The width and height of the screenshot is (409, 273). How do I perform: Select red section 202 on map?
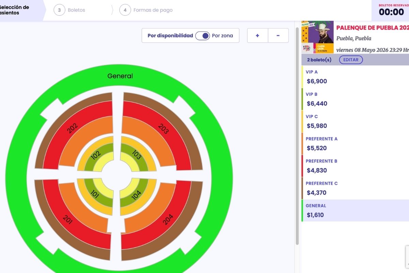73,128
